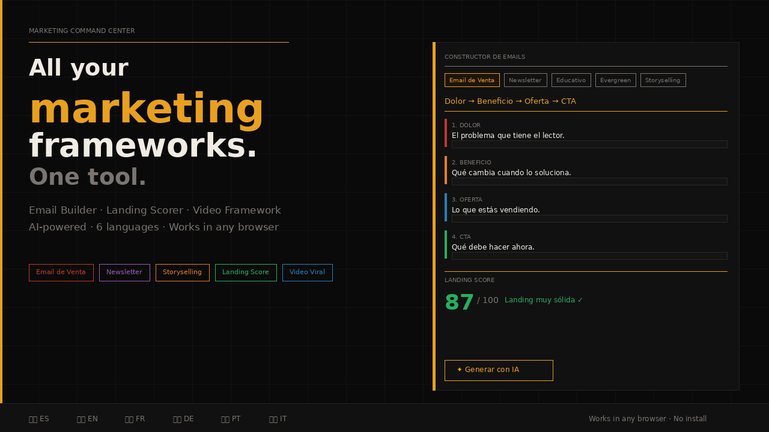Expand the Landing Score framework
Screen dimensions: 769x432
coord(246,272)
